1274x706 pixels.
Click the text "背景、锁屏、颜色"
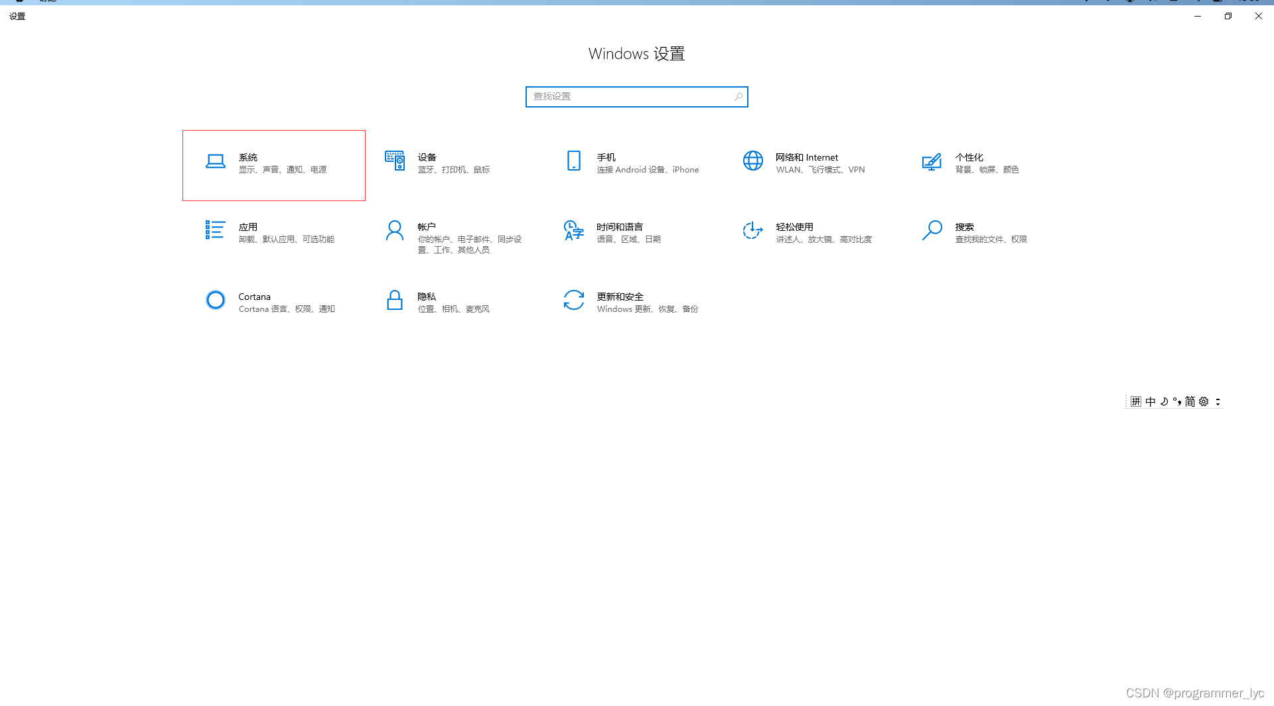click(x=987, y=170)
